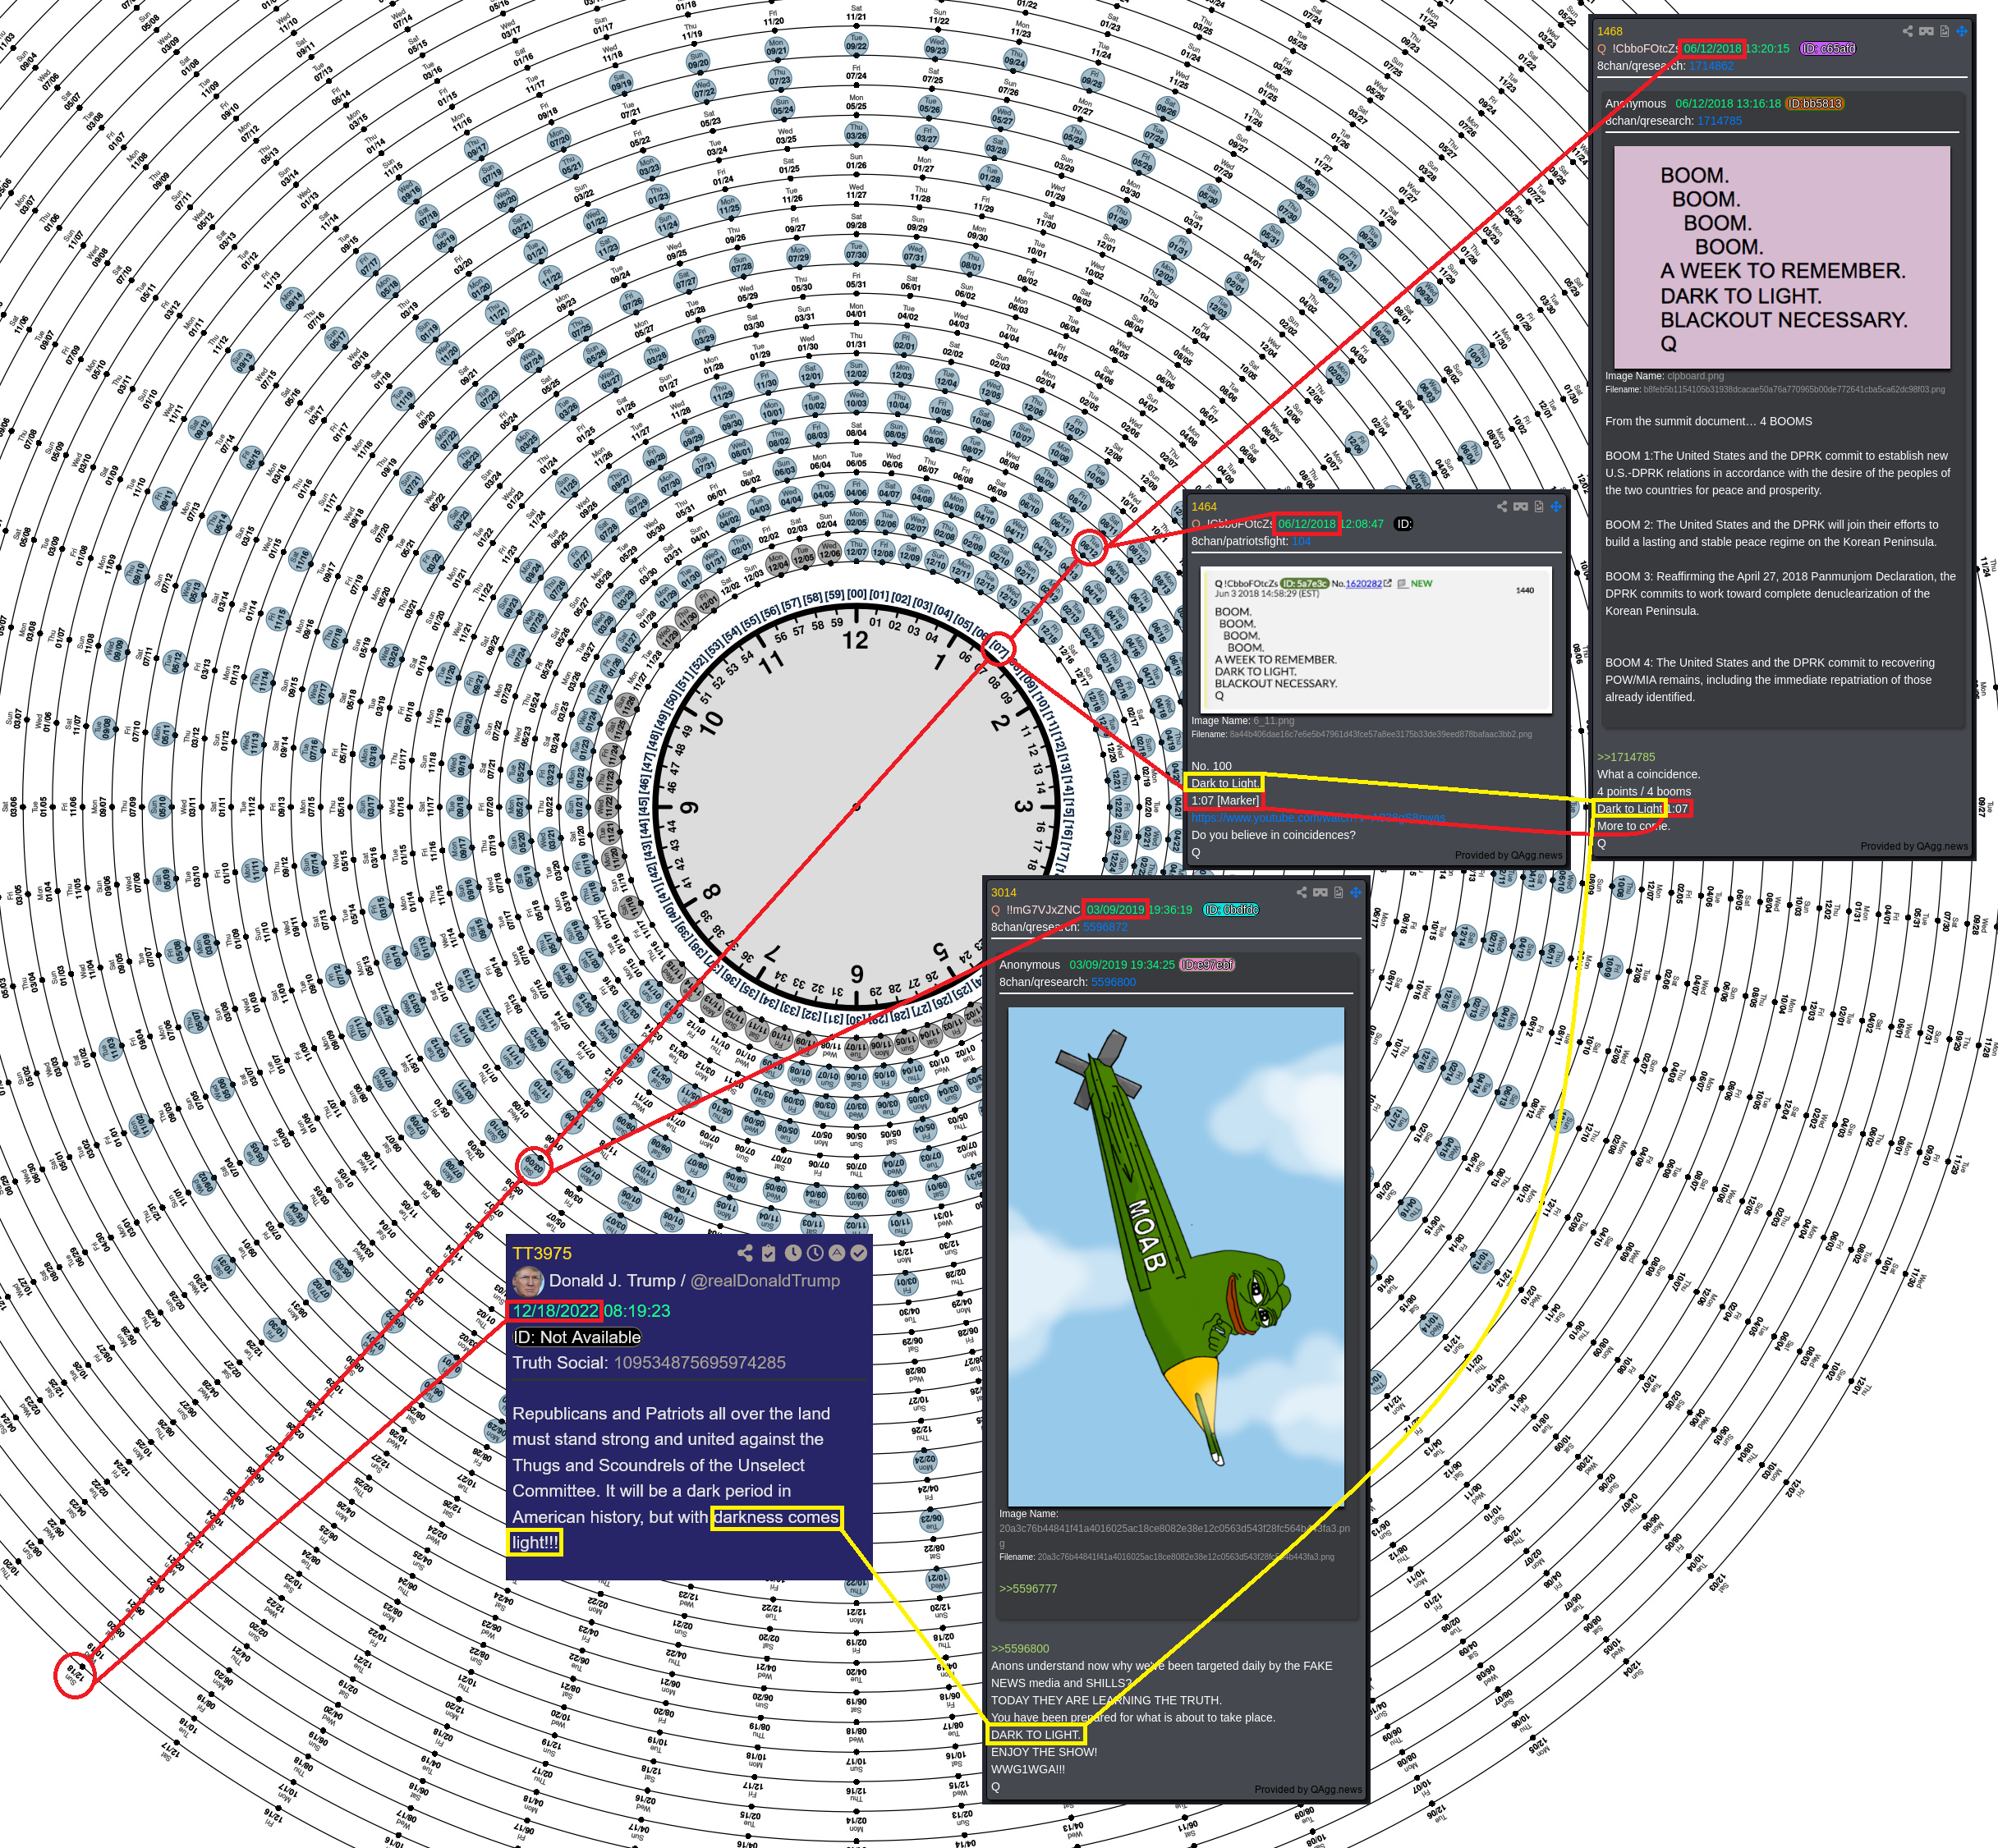The width and height of the screenshot is (1998, 1848).
Task: Click VR goggles icon on post 1468
Action: tap(1926, 31)
